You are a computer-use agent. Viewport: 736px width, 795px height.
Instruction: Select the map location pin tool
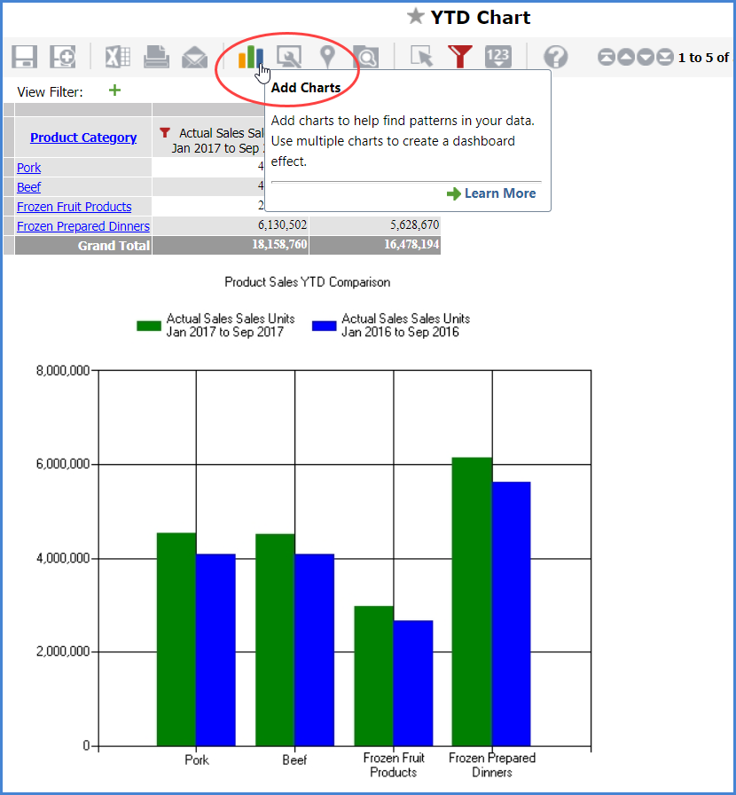pos(327,56)
